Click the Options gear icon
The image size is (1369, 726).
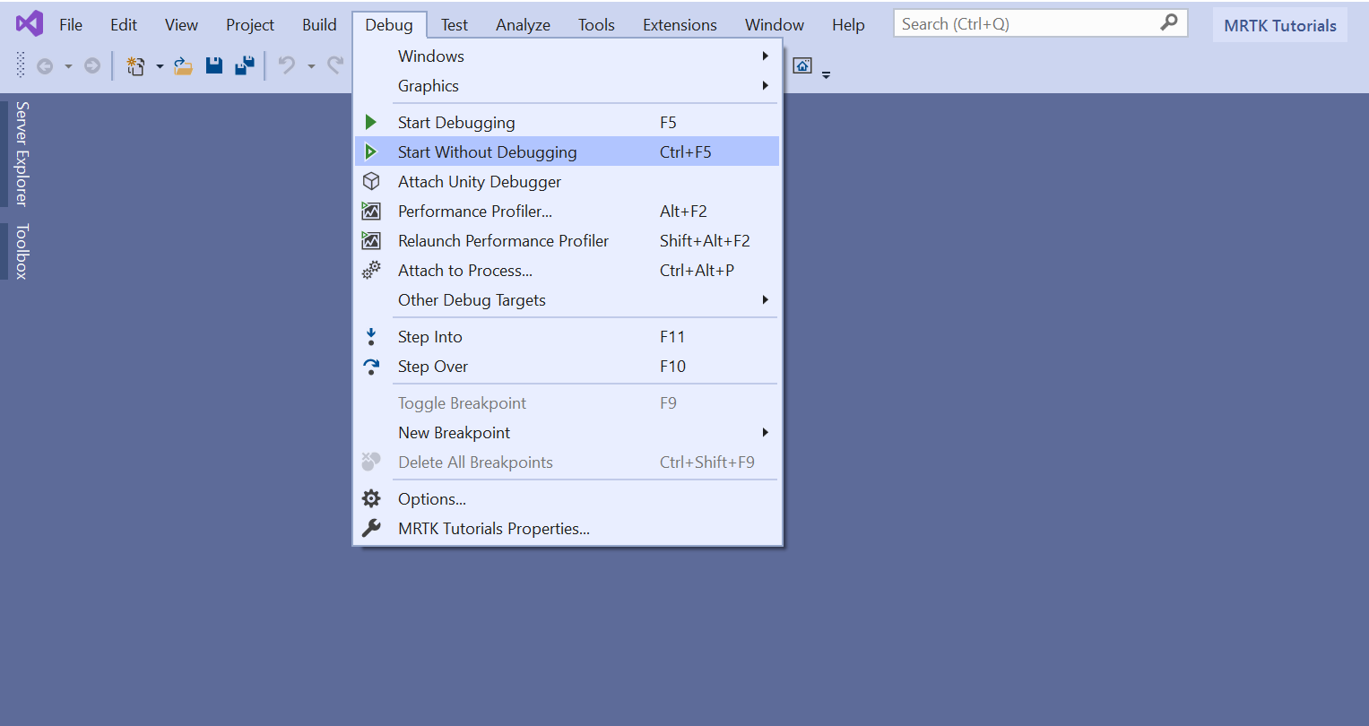coord(371,498)
